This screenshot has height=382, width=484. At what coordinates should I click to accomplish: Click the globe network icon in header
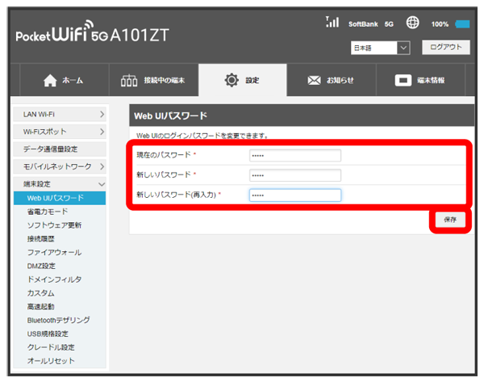pyautogui.click(x=414, y=23)
